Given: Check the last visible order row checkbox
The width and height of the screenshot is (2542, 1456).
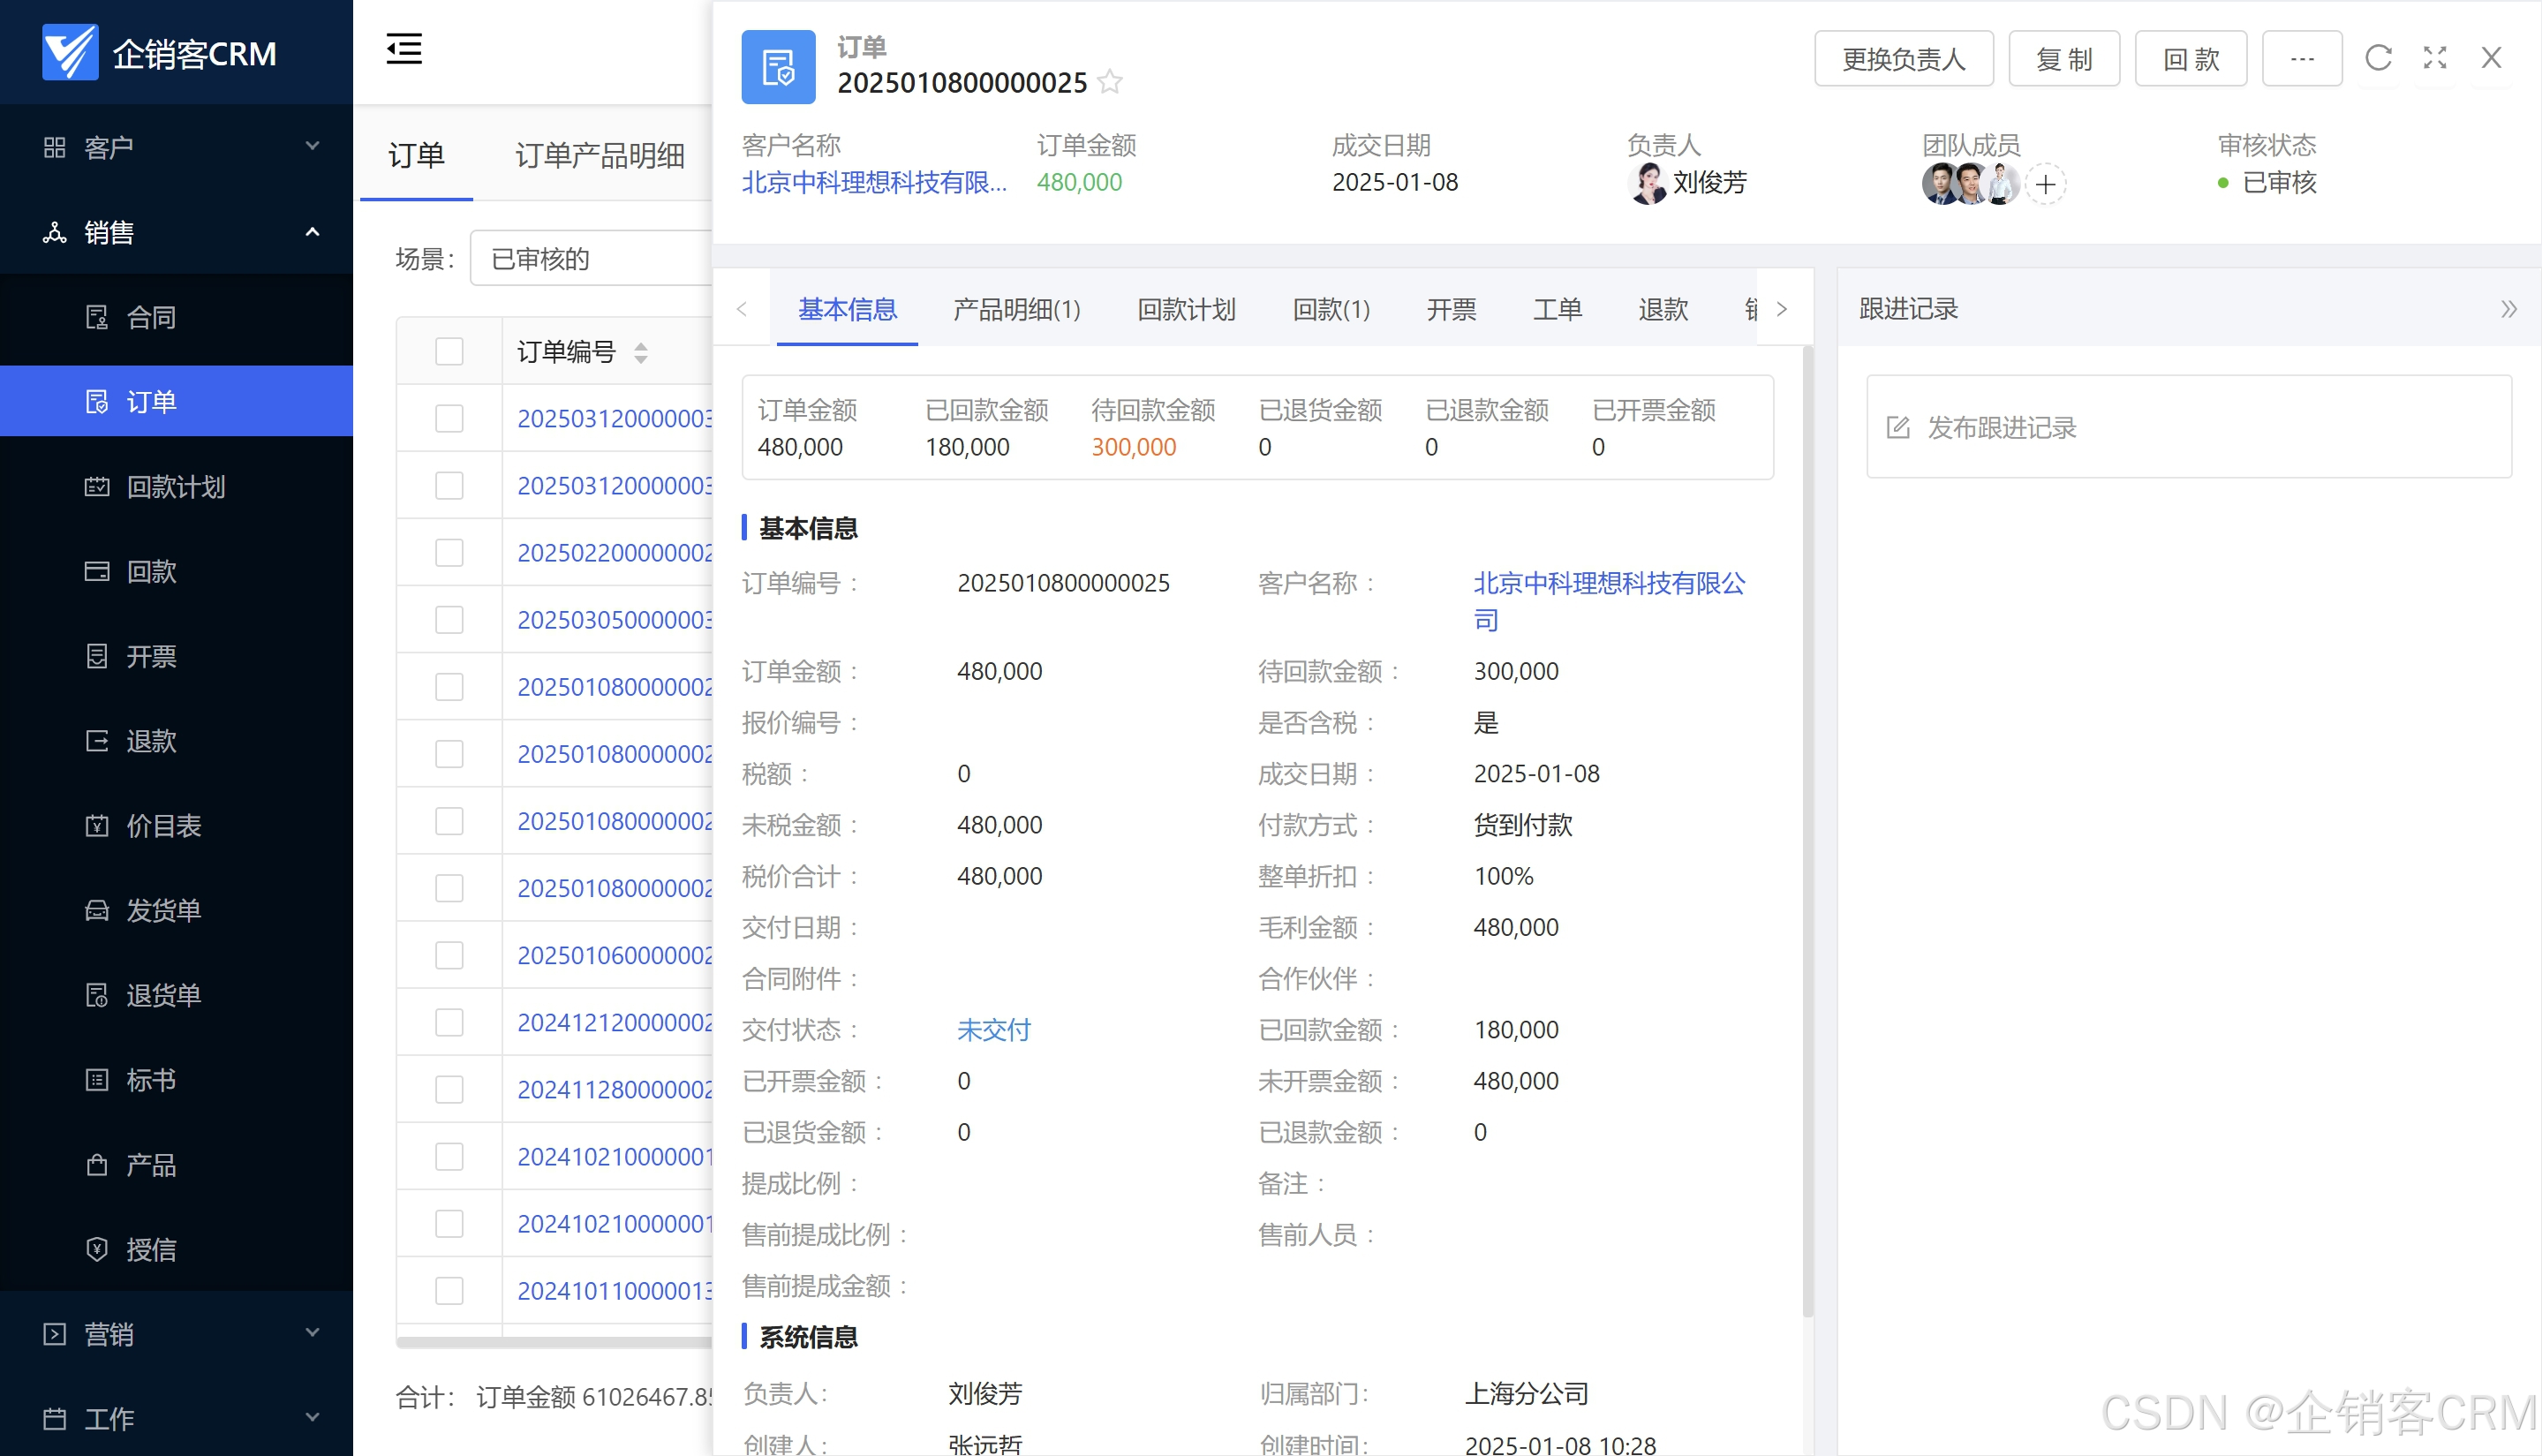Looking at the screenshot, I should point(449,1290).
